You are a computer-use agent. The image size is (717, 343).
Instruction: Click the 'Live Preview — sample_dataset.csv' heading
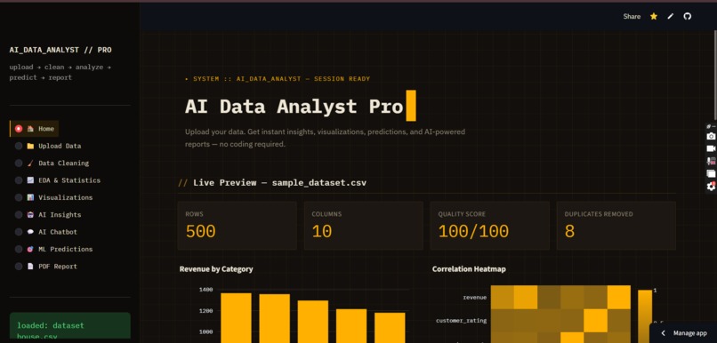click(279, 183)
